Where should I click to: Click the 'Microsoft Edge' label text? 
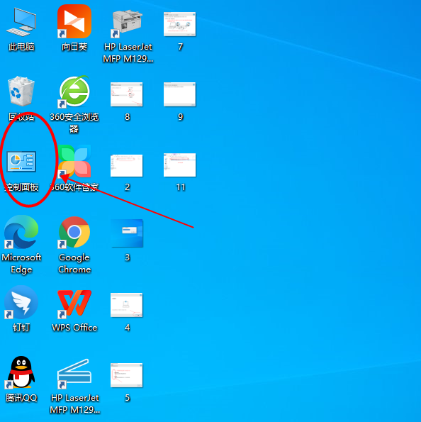coord(21,263)
